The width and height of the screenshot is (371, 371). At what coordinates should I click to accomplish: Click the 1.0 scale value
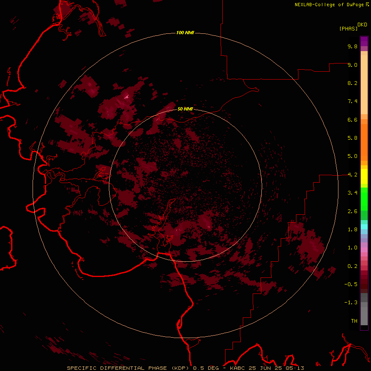pyautogui.click(x=352, y=248)
